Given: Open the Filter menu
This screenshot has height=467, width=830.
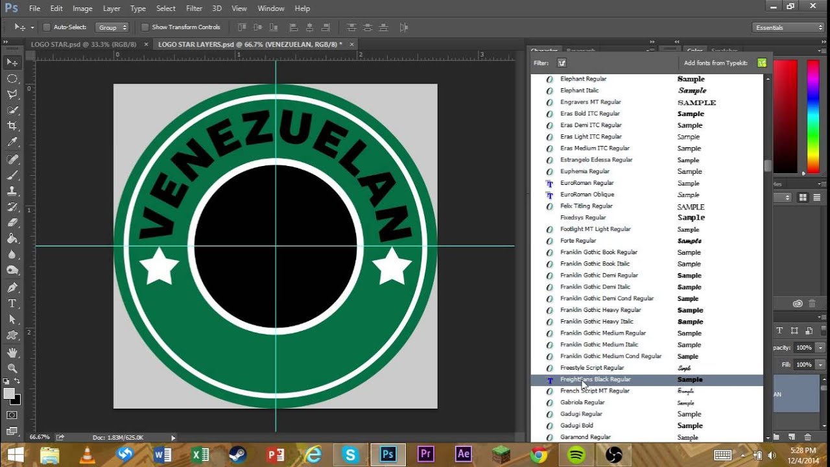Looking at the screenshot, I should tap(194, 8).
